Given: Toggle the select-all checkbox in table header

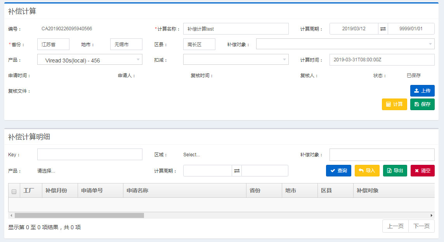Looking at the screenshot, I should (14, 191).
